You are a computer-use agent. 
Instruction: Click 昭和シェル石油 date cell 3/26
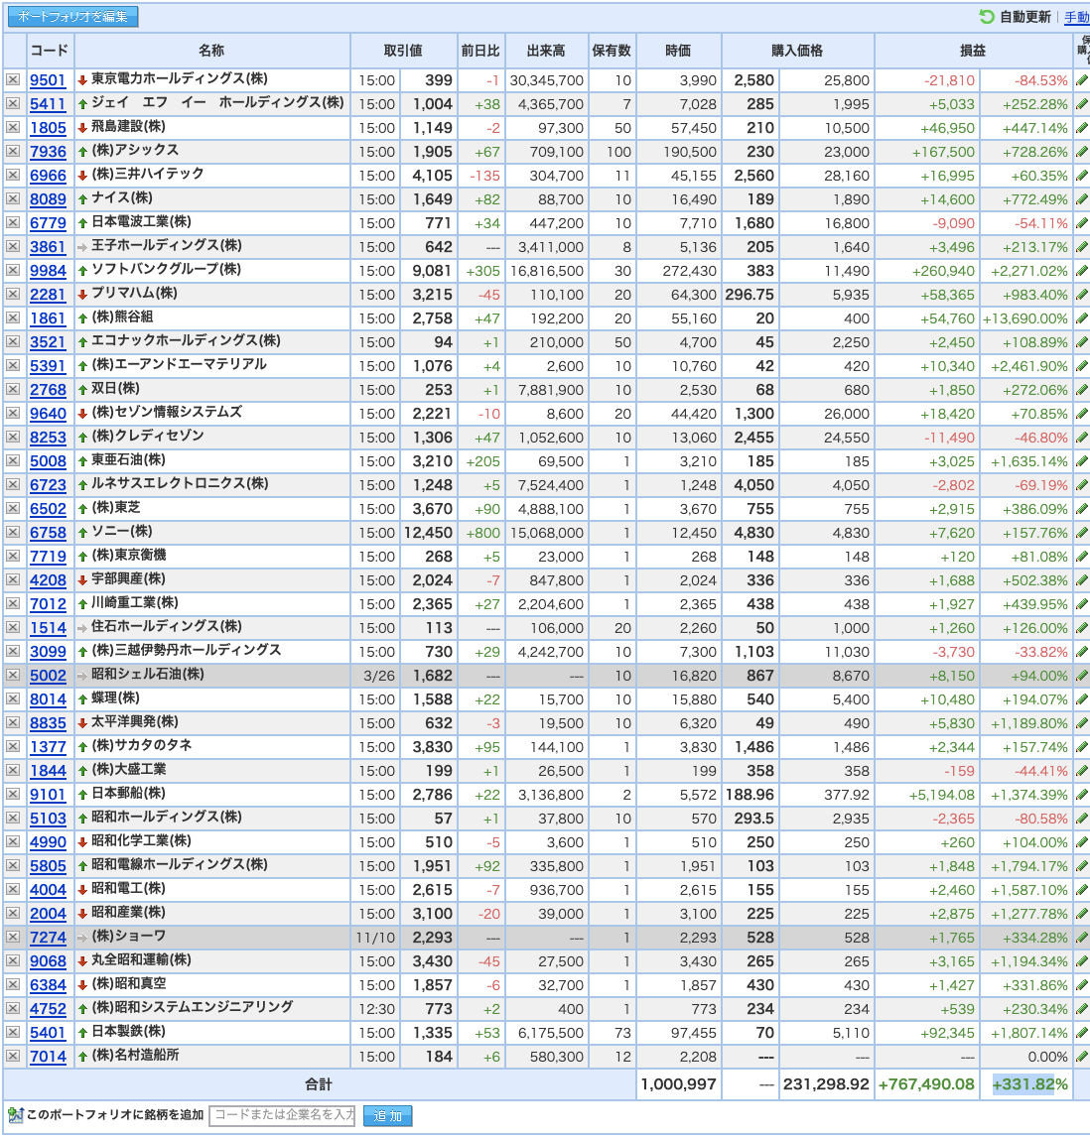click(379, 677)
